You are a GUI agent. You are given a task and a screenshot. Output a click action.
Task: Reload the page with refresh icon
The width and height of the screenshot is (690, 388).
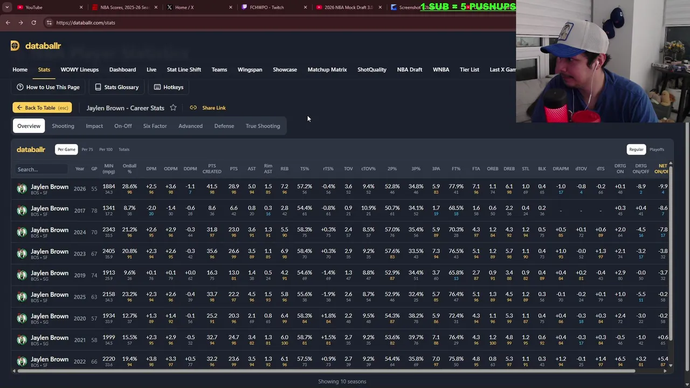point(33,23)
